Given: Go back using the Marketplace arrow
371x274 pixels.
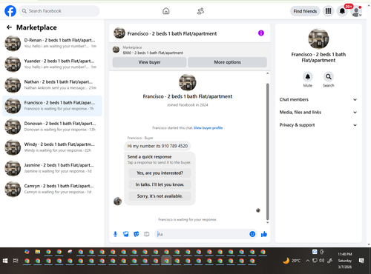Looking at the screenshot, I should click(9, 27).
